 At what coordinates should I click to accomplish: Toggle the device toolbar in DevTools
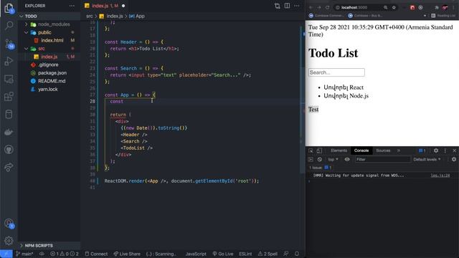[x=319, y=150]
